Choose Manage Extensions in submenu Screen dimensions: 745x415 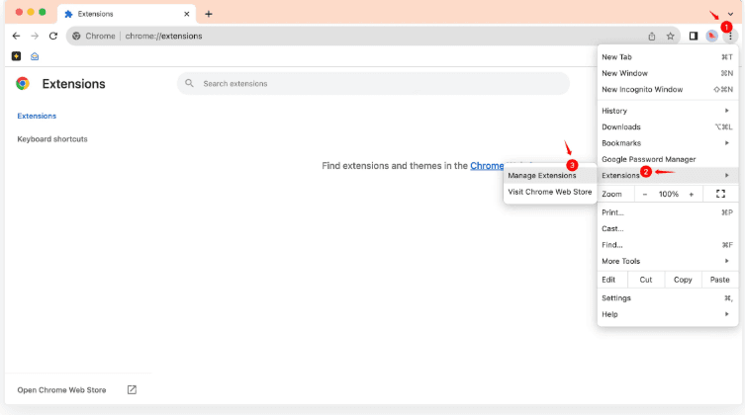(550, 176)
